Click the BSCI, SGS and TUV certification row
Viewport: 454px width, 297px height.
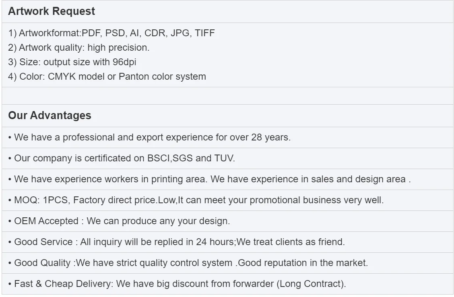(x=122, y=158)
